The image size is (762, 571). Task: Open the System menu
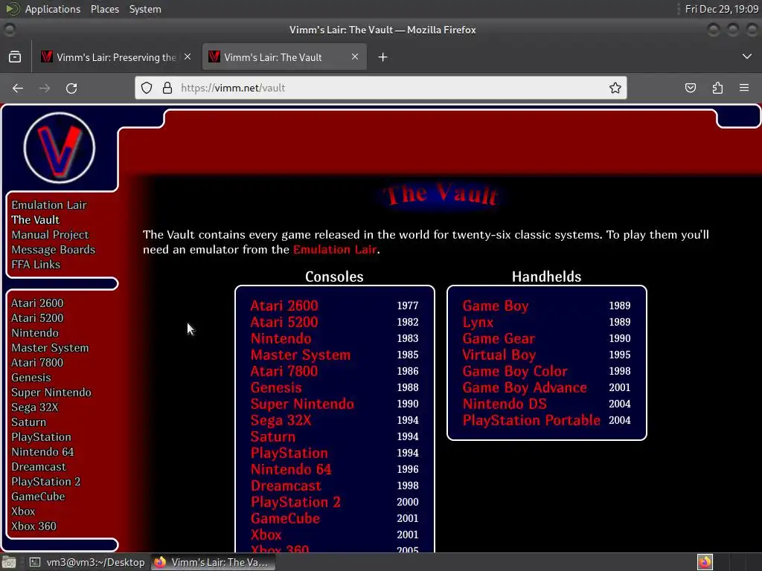[145, 9]
